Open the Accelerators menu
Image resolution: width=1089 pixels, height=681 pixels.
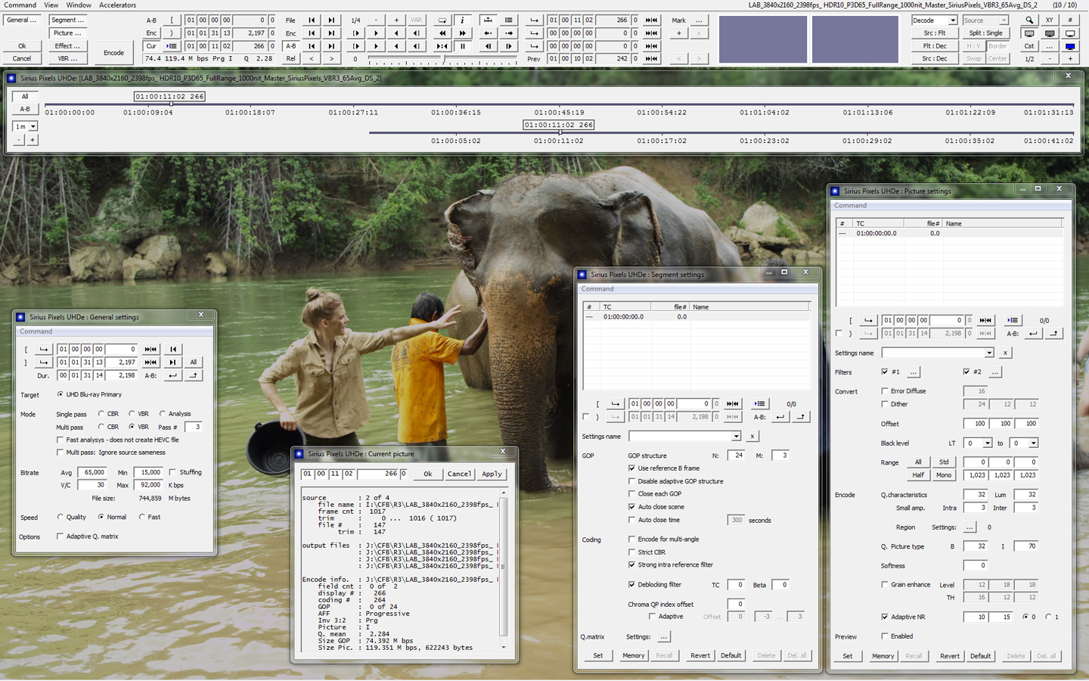click(x=117, y=5)
